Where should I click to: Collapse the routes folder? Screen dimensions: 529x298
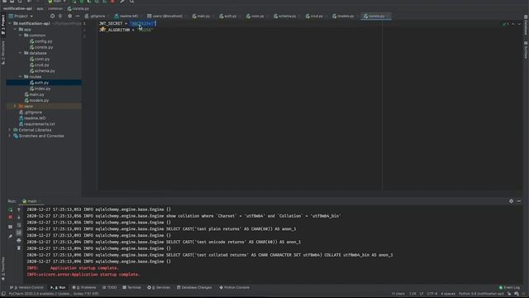coord(21,77)
